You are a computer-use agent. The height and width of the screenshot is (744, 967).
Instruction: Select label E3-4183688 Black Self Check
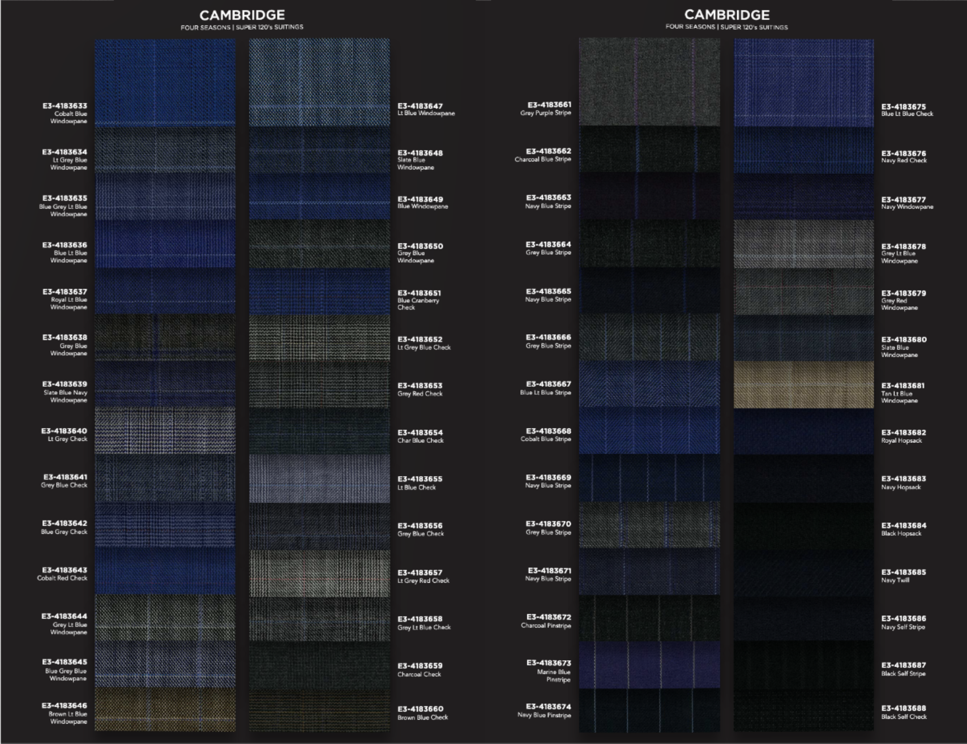tap(904, 712)
